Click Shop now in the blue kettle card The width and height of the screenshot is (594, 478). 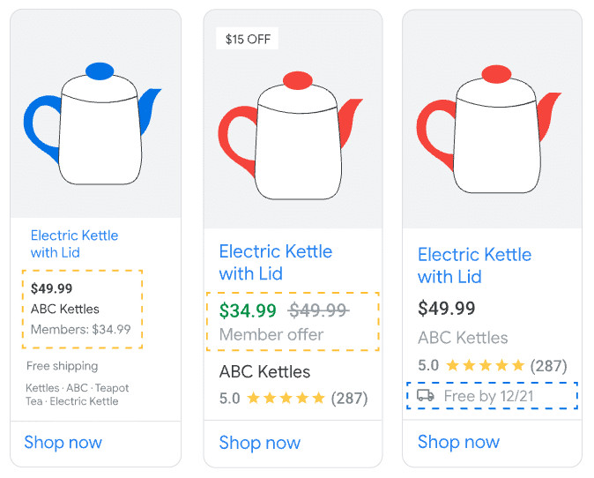[x=63, y=443]
